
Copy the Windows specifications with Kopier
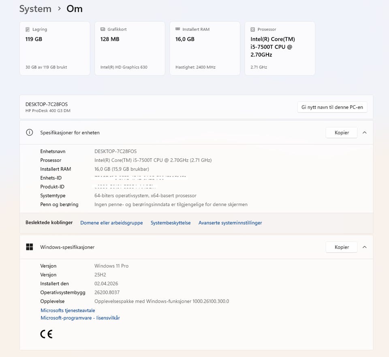(342, 247)
